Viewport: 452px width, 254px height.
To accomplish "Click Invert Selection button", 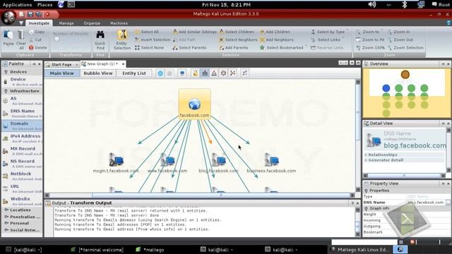I will pyautogui.click(x=153, y=40).
